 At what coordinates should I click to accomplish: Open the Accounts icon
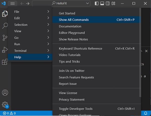[5, 92]
